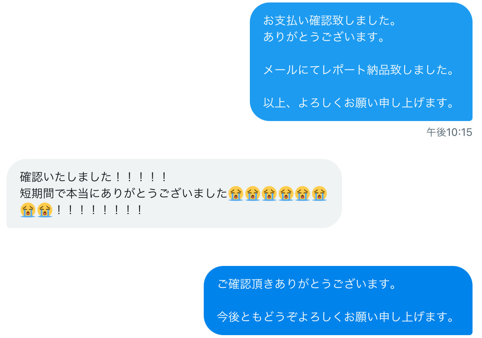The image size is (482, 338).
Task: Click the fourth crying emoji in the gray bubble's middle line
Action: tap(286, 193)
